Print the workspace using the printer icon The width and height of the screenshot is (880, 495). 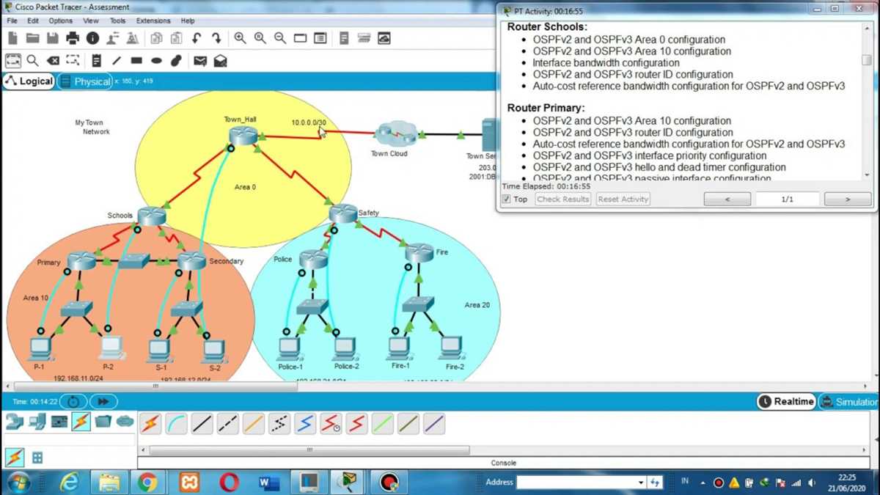pyautogui.click(x=73, y=38)
